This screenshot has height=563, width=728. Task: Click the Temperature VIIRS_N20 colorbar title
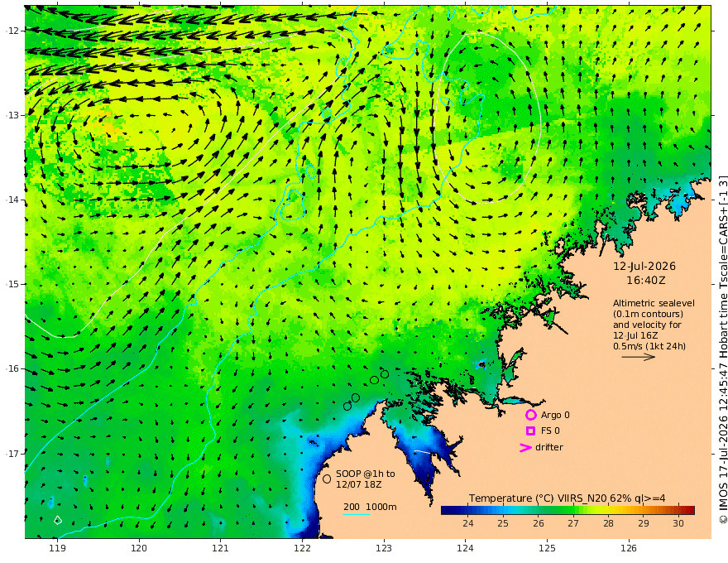point(567,498)
